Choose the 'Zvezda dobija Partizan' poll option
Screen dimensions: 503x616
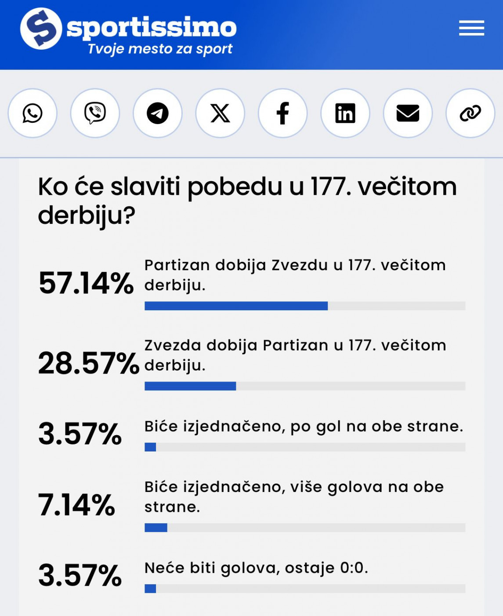pos(295,355)
